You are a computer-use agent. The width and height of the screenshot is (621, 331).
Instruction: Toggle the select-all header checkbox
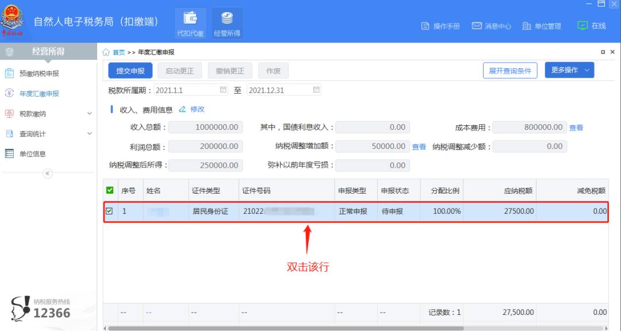coord(111,190)
